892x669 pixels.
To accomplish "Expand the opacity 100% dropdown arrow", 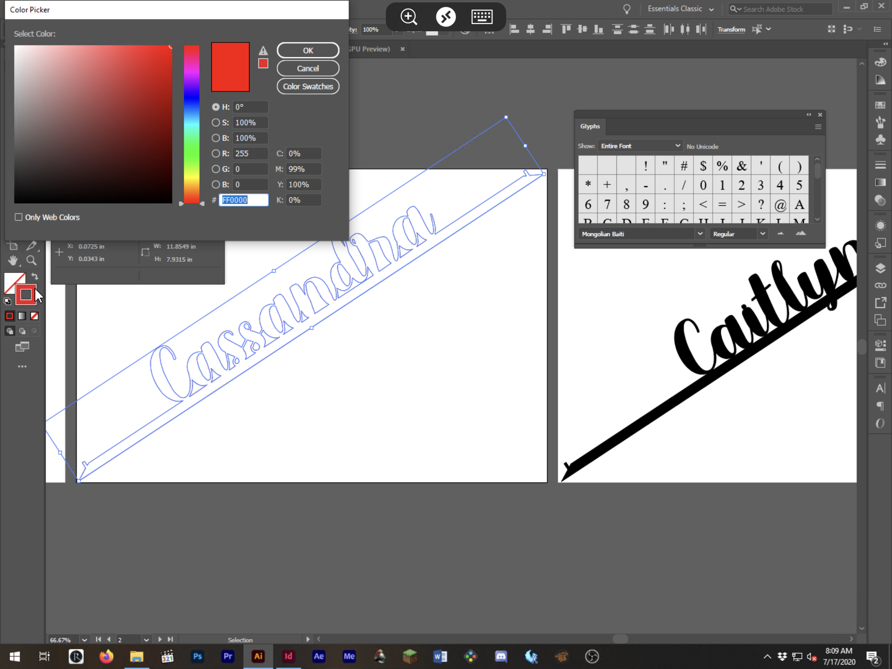I will point(397,30).
